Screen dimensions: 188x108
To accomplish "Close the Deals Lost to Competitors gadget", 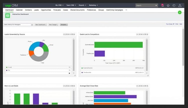I will (x=147, y=34).
